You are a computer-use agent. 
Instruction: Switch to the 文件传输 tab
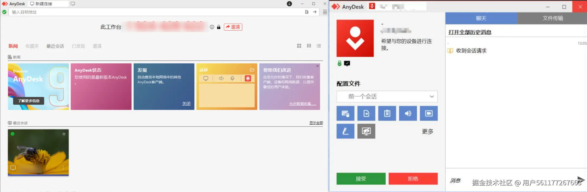tap(552, 18)
